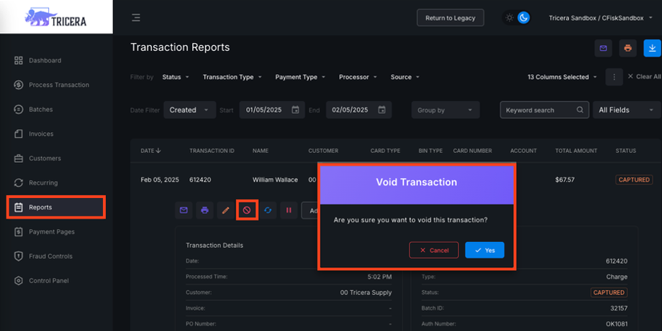
Task: Collapse sidebar with the hamburger menu icon
Action: tap(136, 18)
